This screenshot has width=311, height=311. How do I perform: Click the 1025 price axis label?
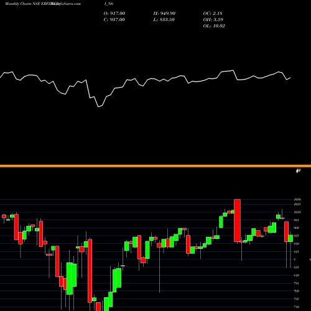pyautogui.click(x=297, y=204)
